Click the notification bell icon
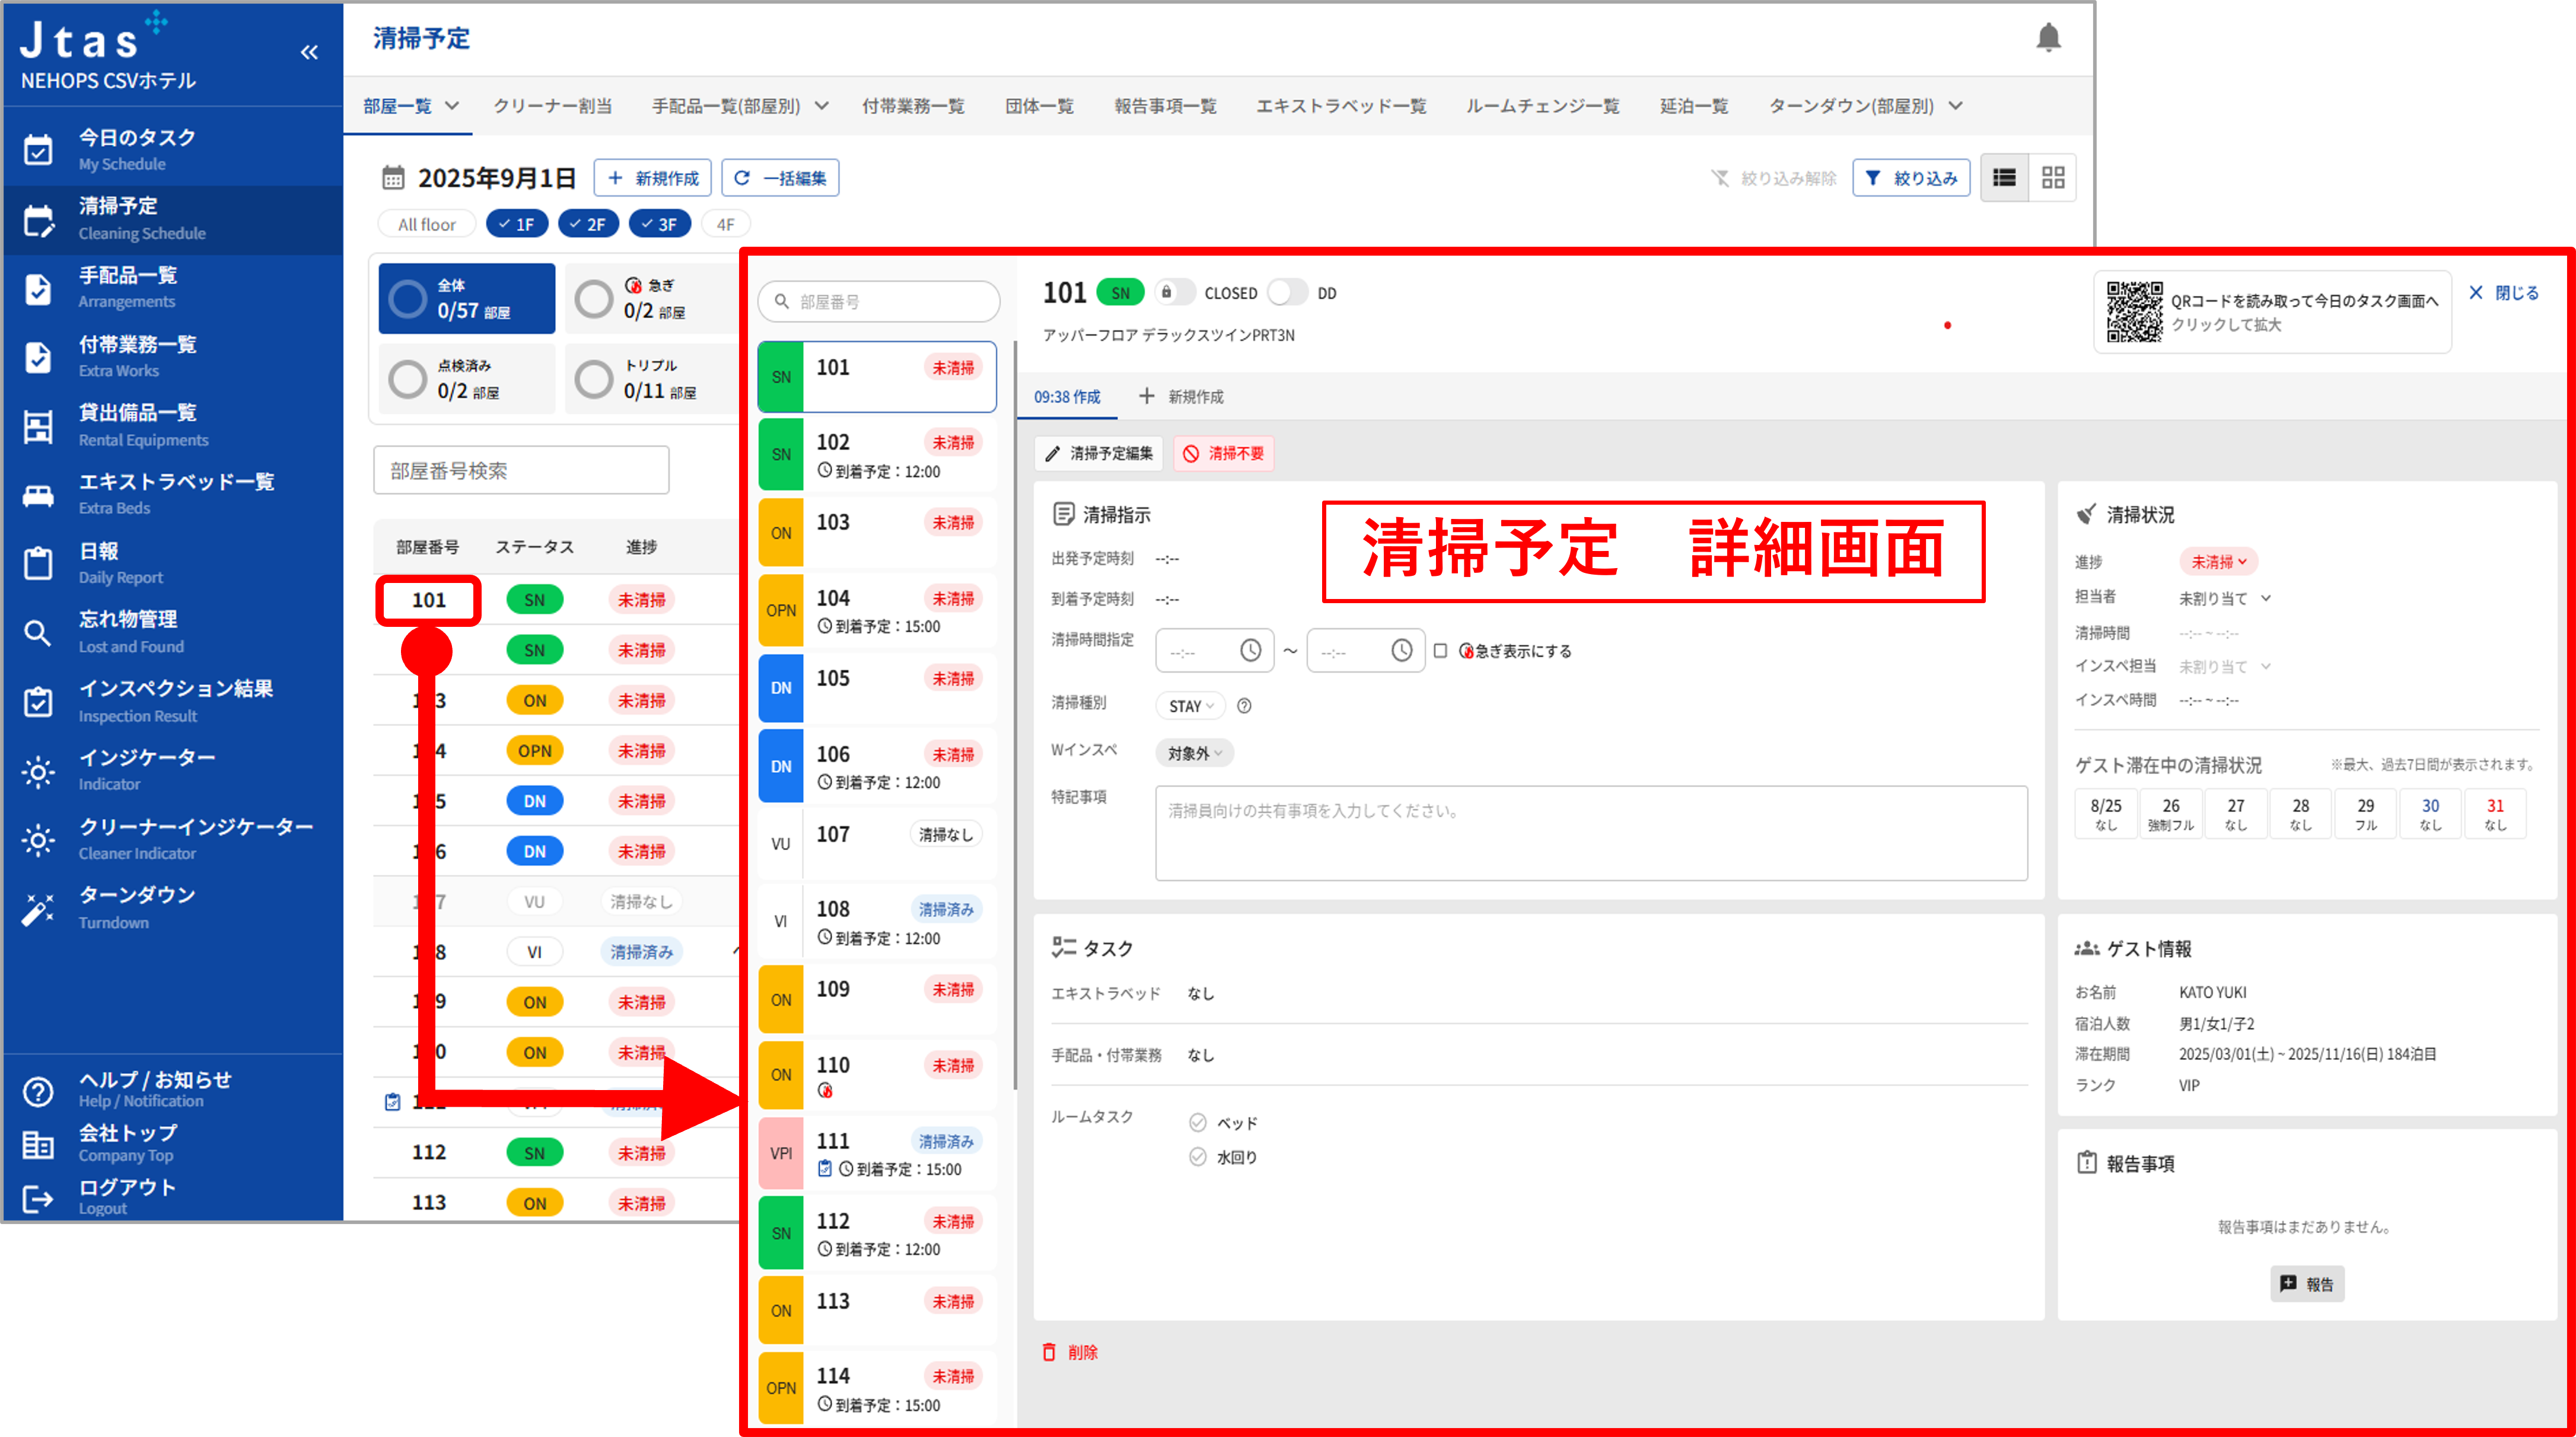The image size is (2576, 1437). click(2048, 38)
